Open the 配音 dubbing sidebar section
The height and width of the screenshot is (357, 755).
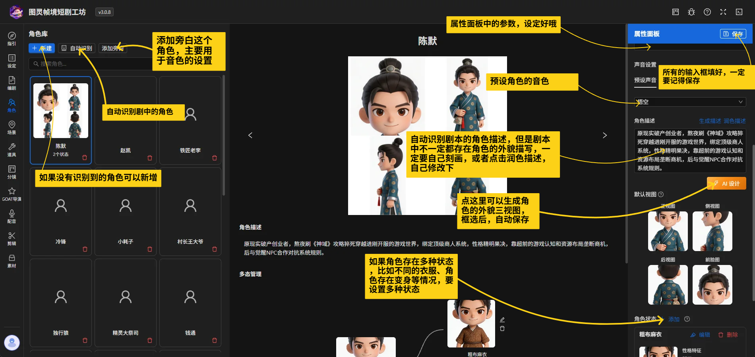pos(12,217)
